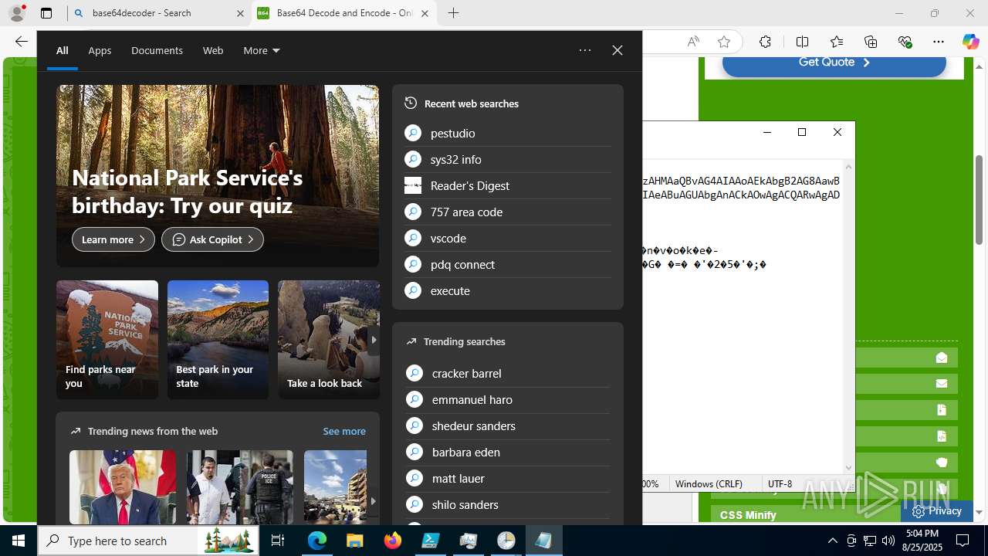Screen dimensions: 988x556
Task: Advance park cards carousel arrow
Action: coord(374,340)
